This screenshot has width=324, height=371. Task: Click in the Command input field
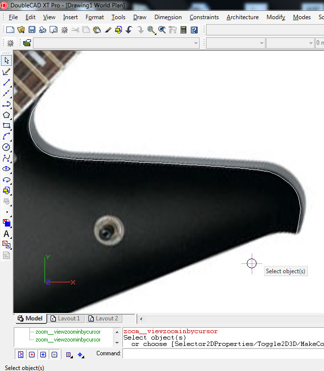pyautogui.click(x=221, y=353)
